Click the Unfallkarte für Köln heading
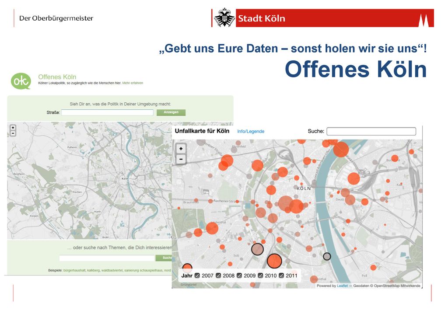Screen dimensions: 448x310 click(x=202, y=131)
